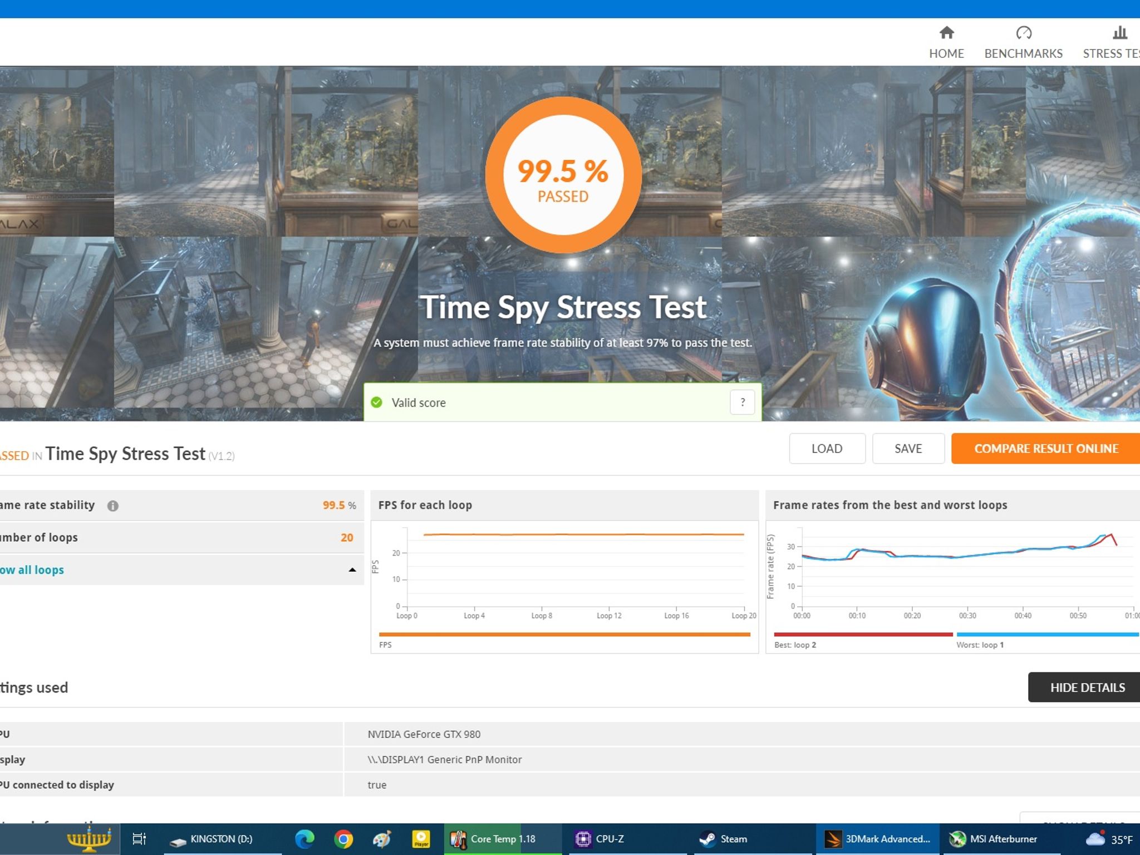The image size is (1140, 855).
Task: Go to the HOME section
Action: coord(946,42)
